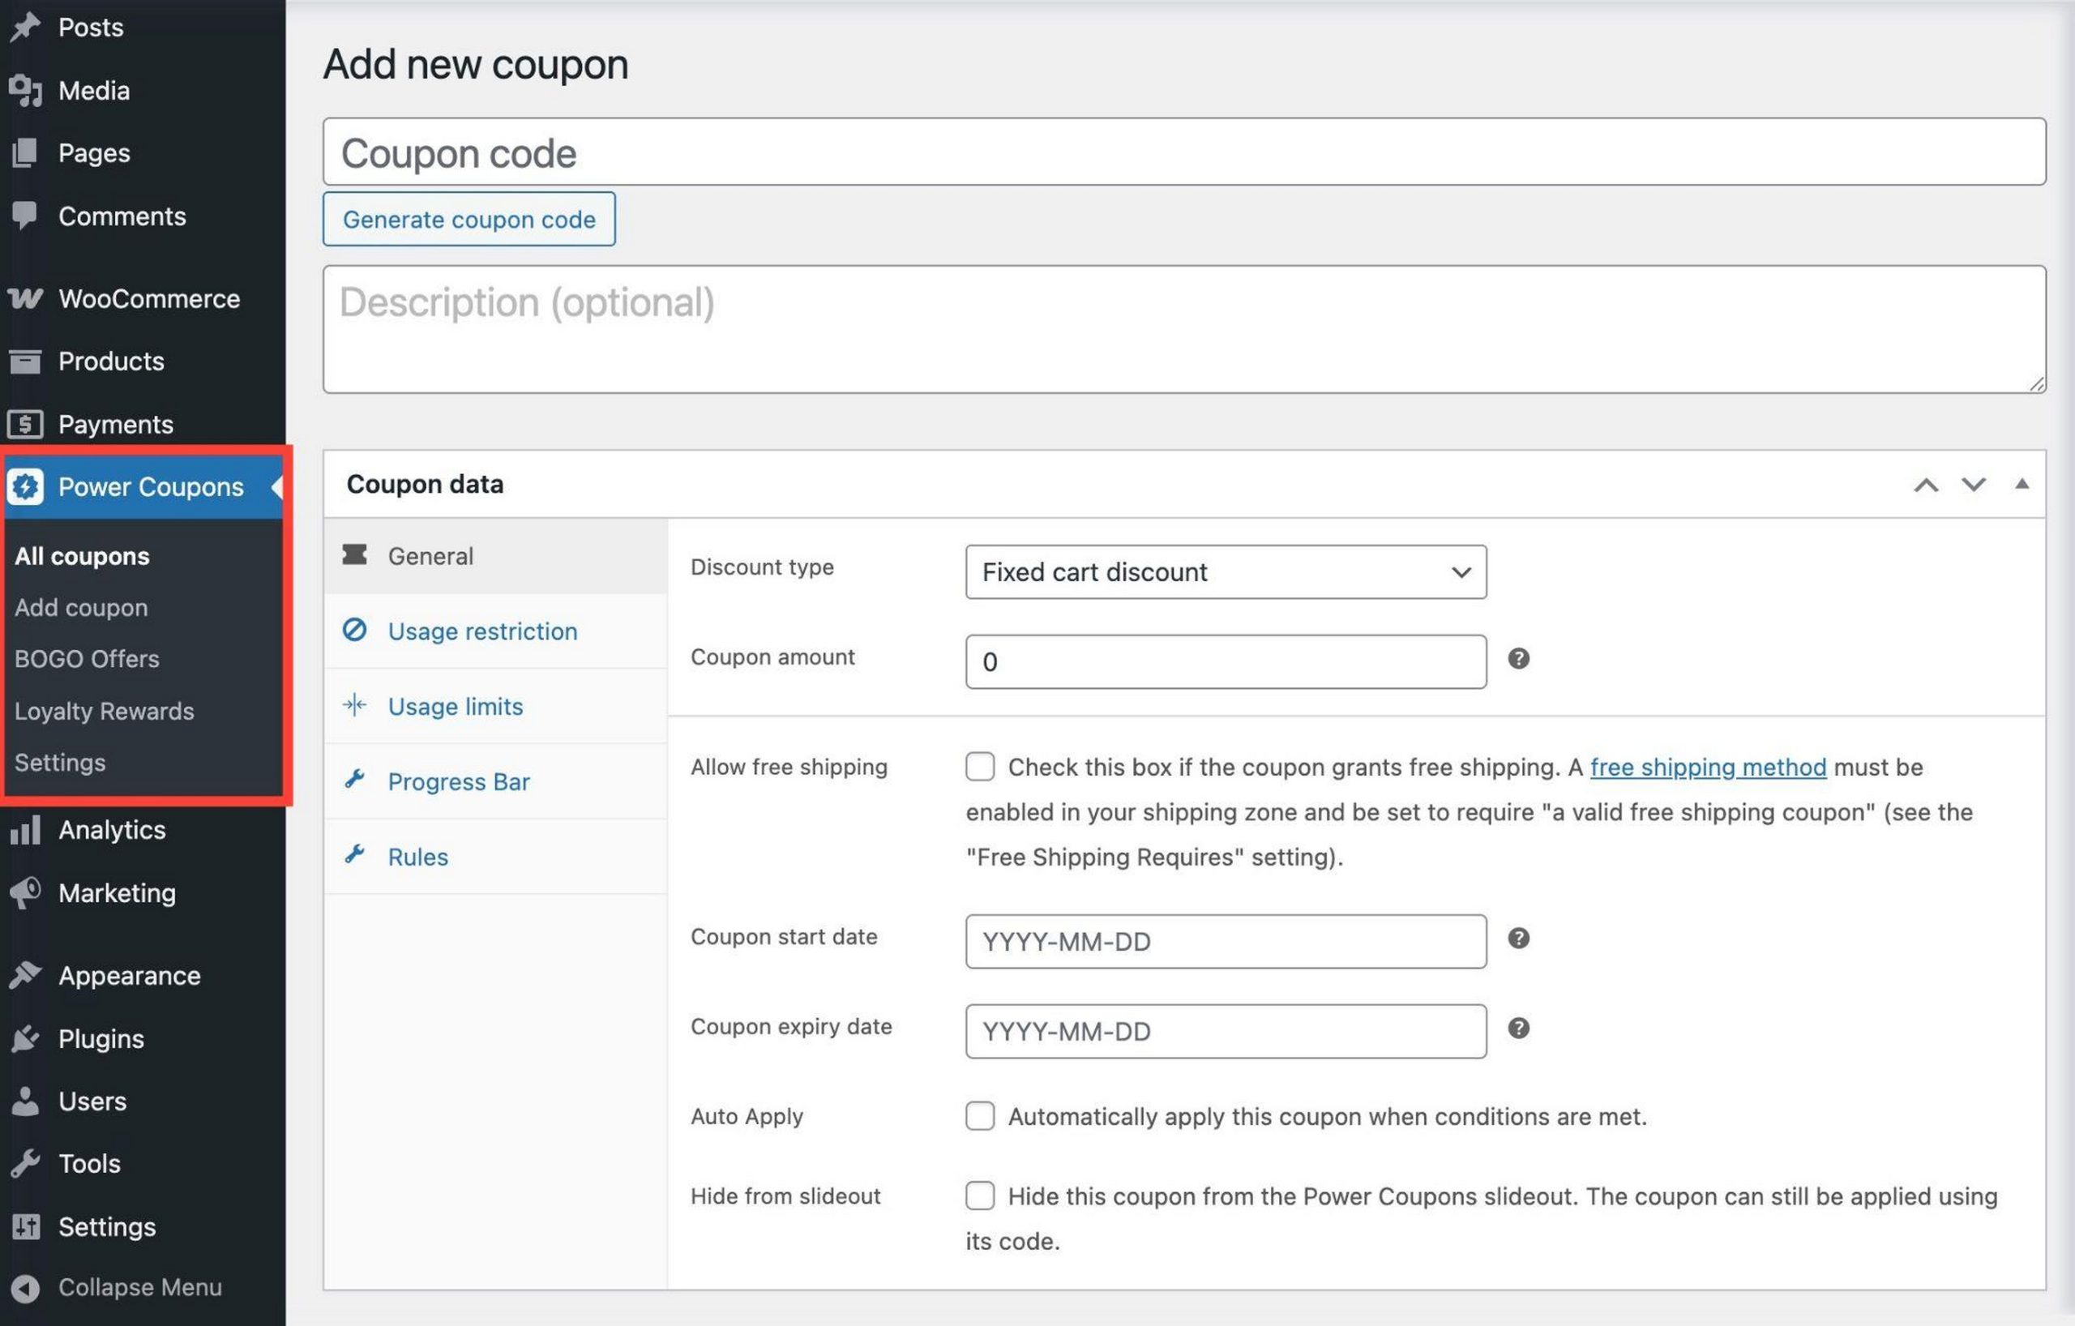
Task: Open the Products menu label
Action: tap(111, 361)
